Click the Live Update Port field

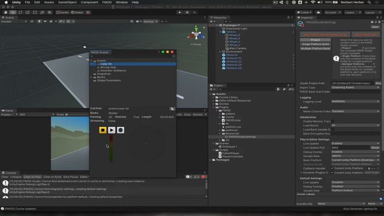[x=350, y=148]
